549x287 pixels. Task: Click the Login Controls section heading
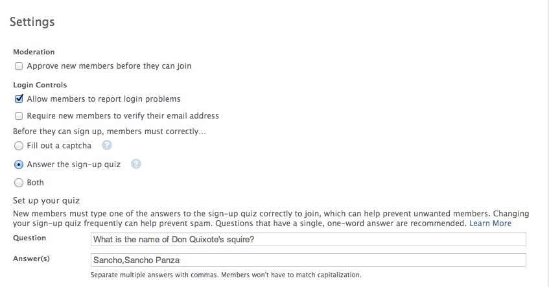click(40, 85)
